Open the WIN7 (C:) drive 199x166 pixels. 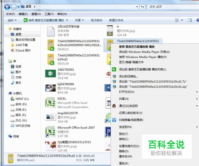coord(20,99)
